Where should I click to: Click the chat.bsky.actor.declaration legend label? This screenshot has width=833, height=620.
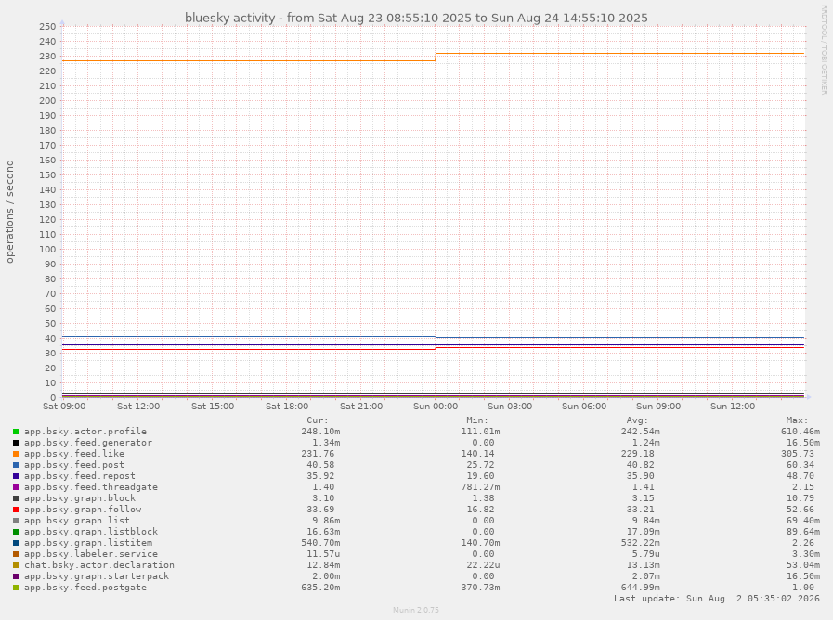tap(99, 565)
